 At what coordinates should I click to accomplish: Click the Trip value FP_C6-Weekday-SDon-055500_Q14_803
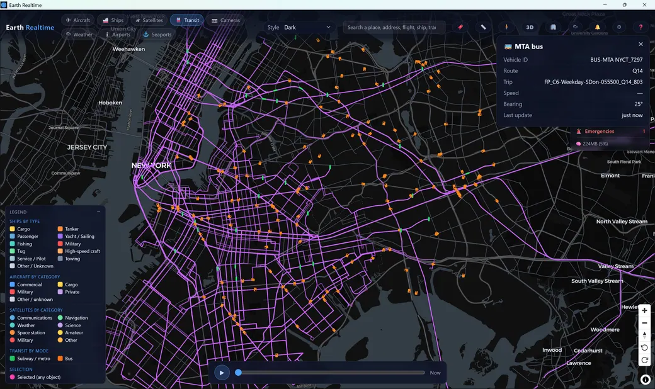pos(593,82)
